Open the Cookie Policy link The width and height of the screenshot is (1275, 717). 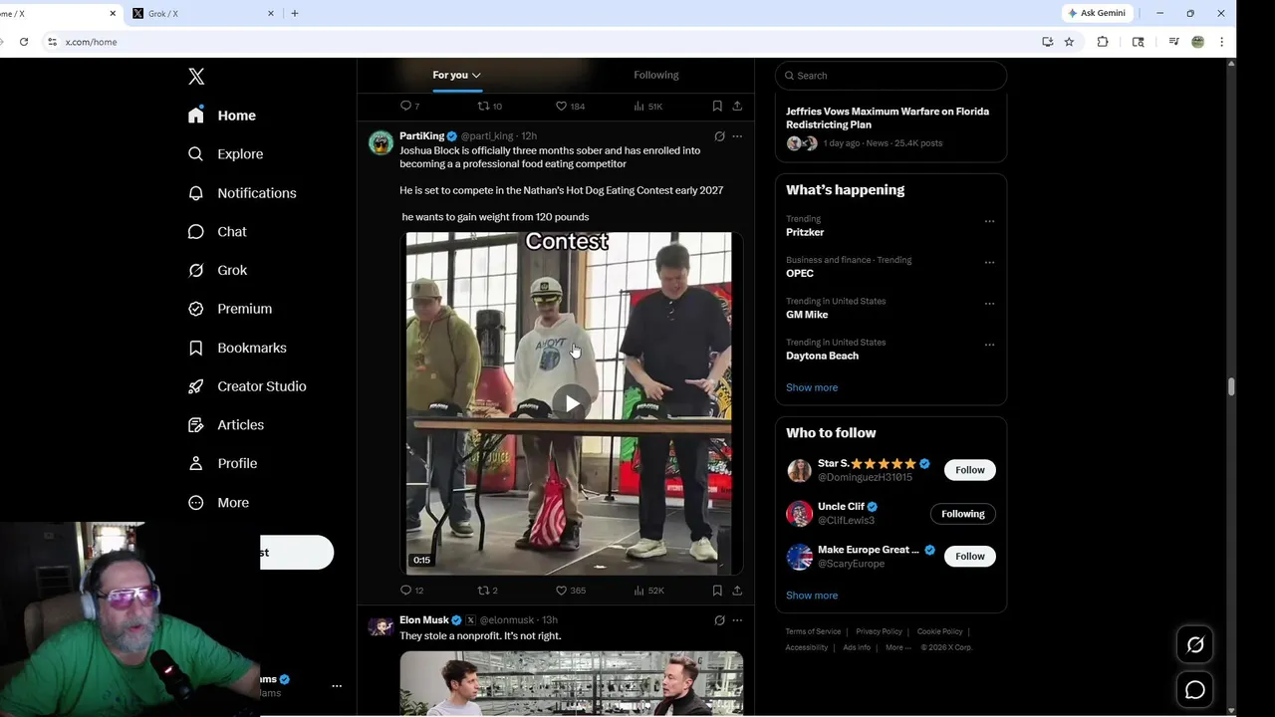click(939, 631)
